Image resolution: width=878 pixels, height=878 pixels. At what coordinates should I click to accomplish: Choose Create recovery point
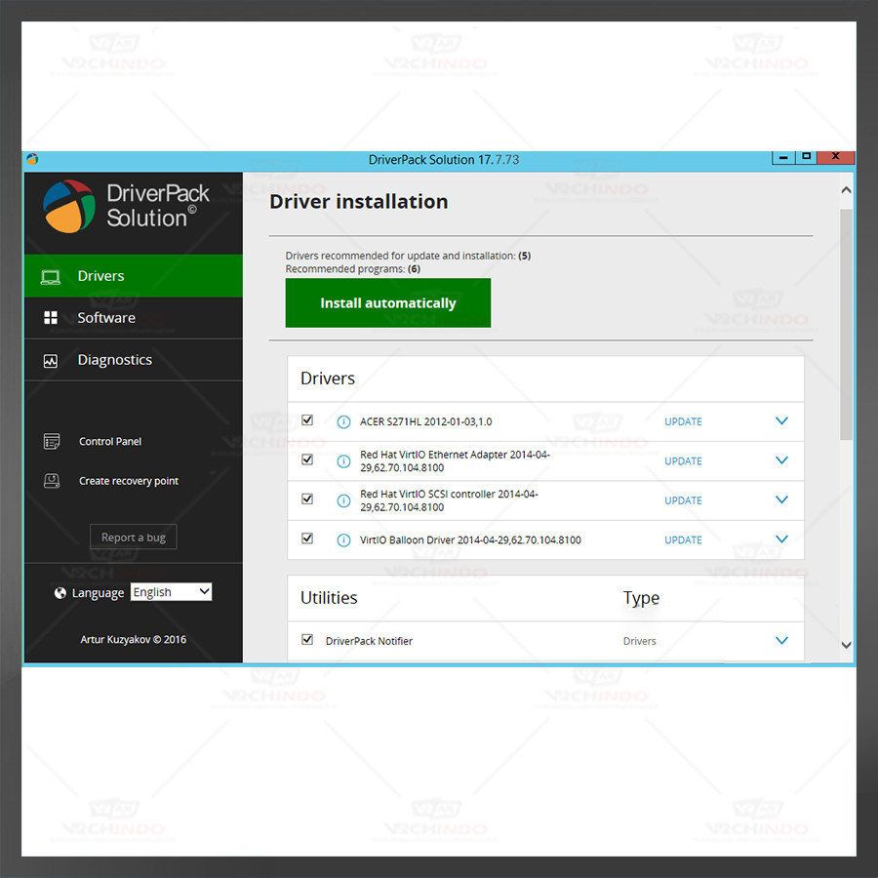pyautogui.click(x=128, y=480)
